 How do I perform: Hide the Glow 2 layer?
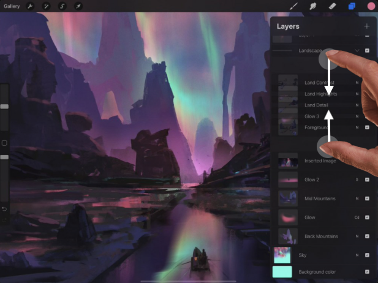pos(367,179)
